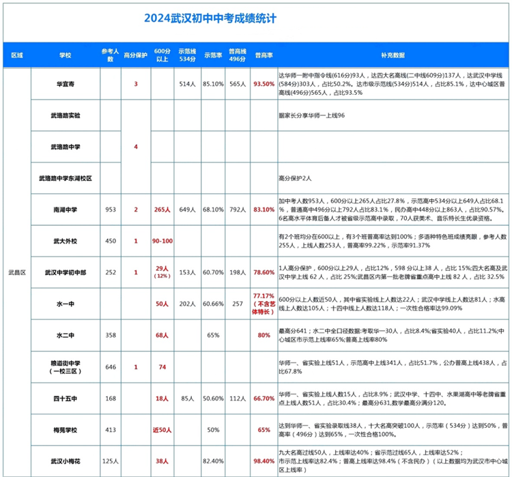512x477 pixels.
Task: Select the 示范率 column header
Action: 213,55
